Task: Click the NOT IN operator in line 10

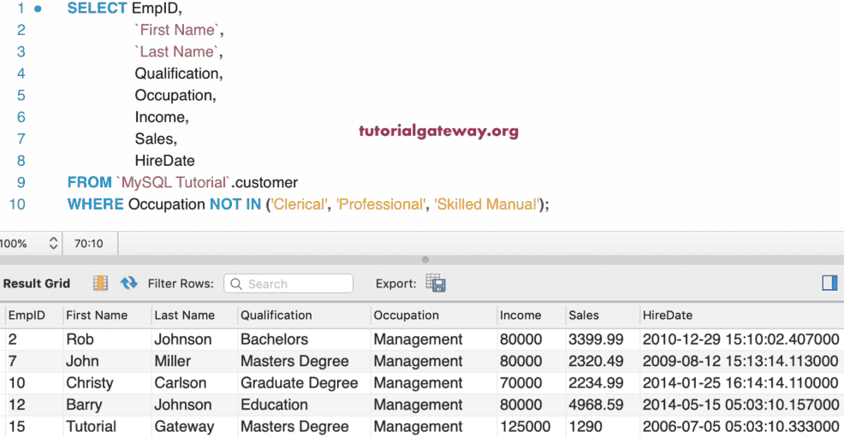Action: (235, 204)
